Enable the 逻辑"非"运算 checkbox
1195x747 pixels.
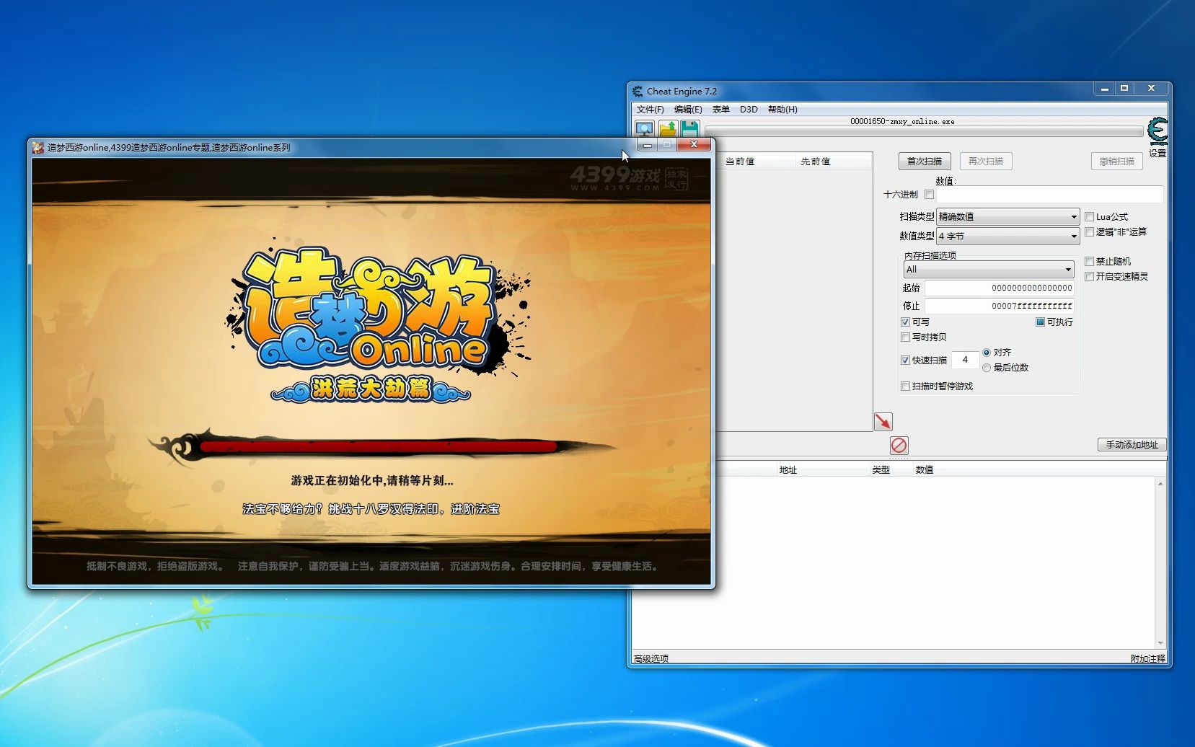[x=1089, y=231]
